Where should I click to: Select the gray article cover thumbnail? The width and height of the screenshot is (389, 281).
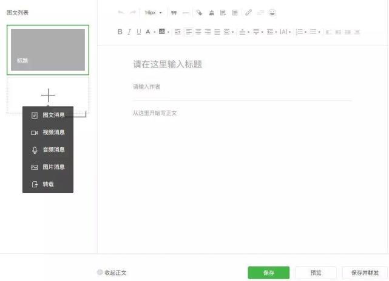pos(48,49)
